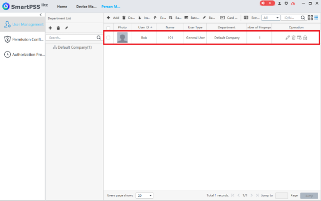Open the settings gear icon
Viewport: 321px width, 201px height.
point(286,3)
